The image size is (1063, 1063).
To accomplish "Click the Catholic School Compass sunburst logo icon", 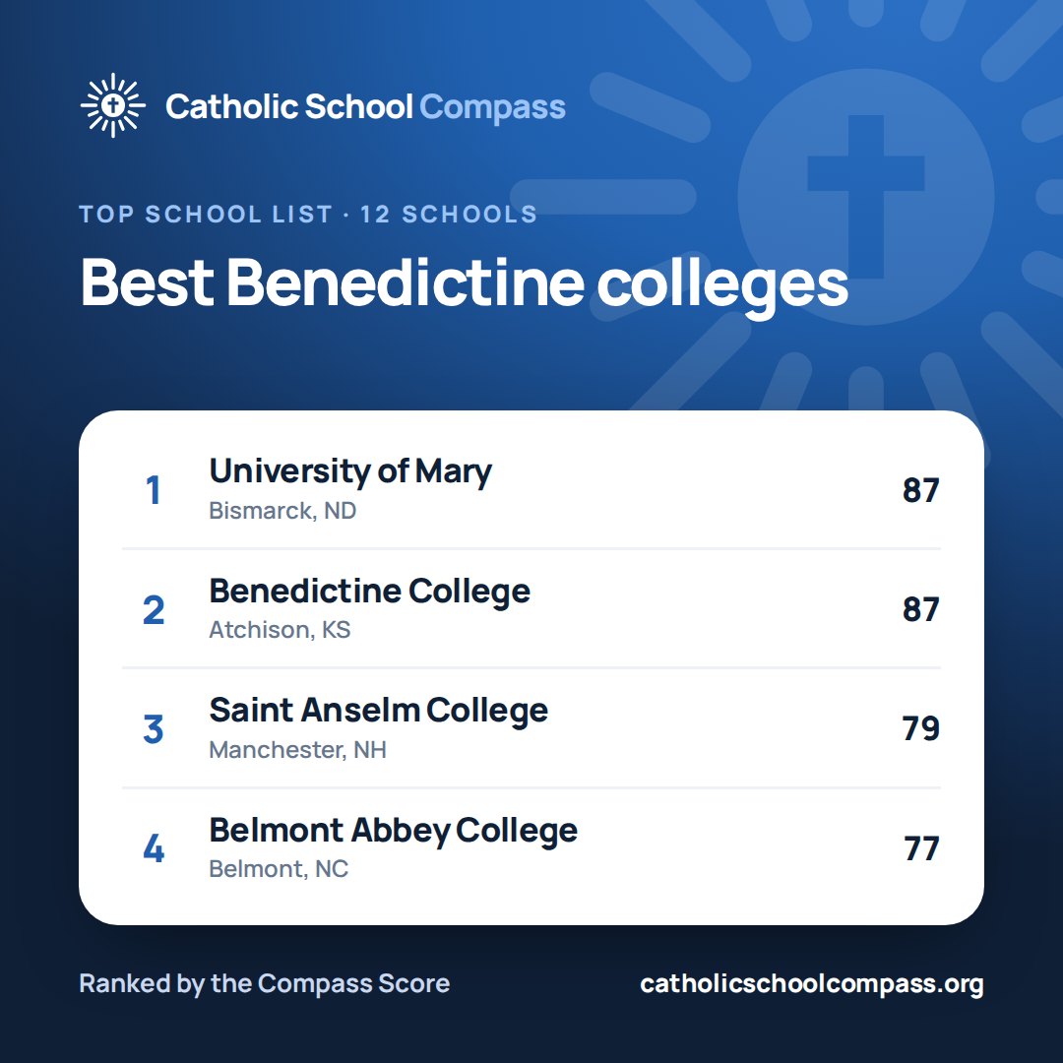I will click(x=112, y=105).
